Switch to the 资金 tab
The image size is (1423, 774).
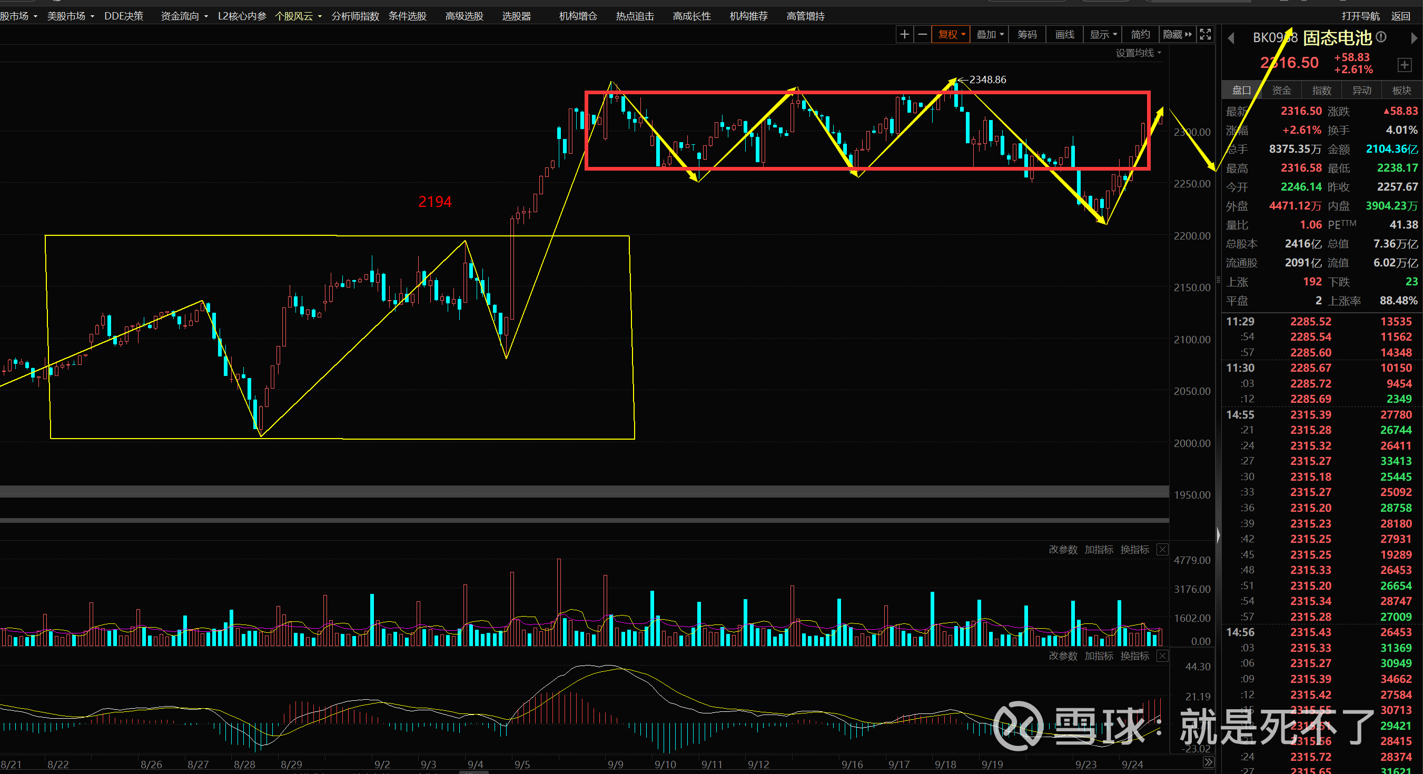1281,91
